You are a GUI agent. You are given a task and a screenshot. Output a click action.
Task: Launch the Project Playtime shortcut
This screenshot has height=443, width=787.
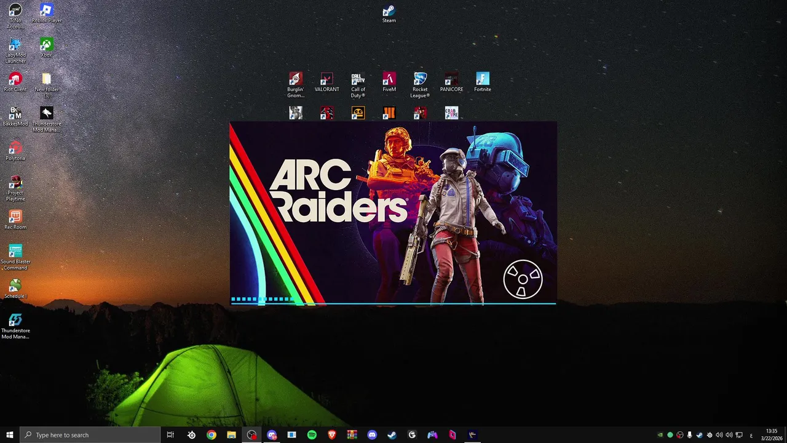(15, 188)
